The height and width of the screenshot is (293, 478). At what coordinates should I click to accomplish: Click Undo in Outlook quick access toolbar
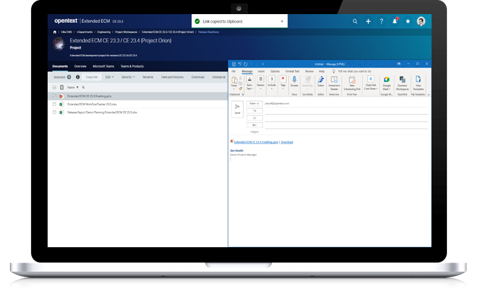click(x=240, y=64)
